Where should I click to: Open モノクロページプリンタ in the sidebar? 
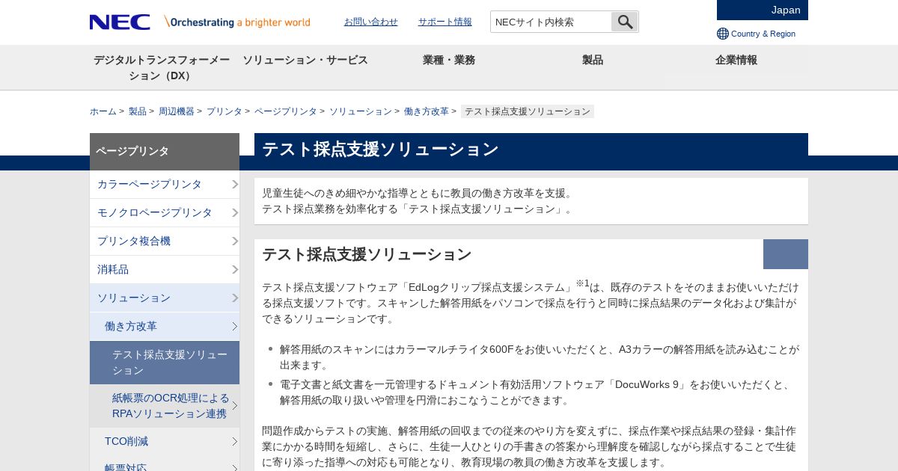pos(165,212)
